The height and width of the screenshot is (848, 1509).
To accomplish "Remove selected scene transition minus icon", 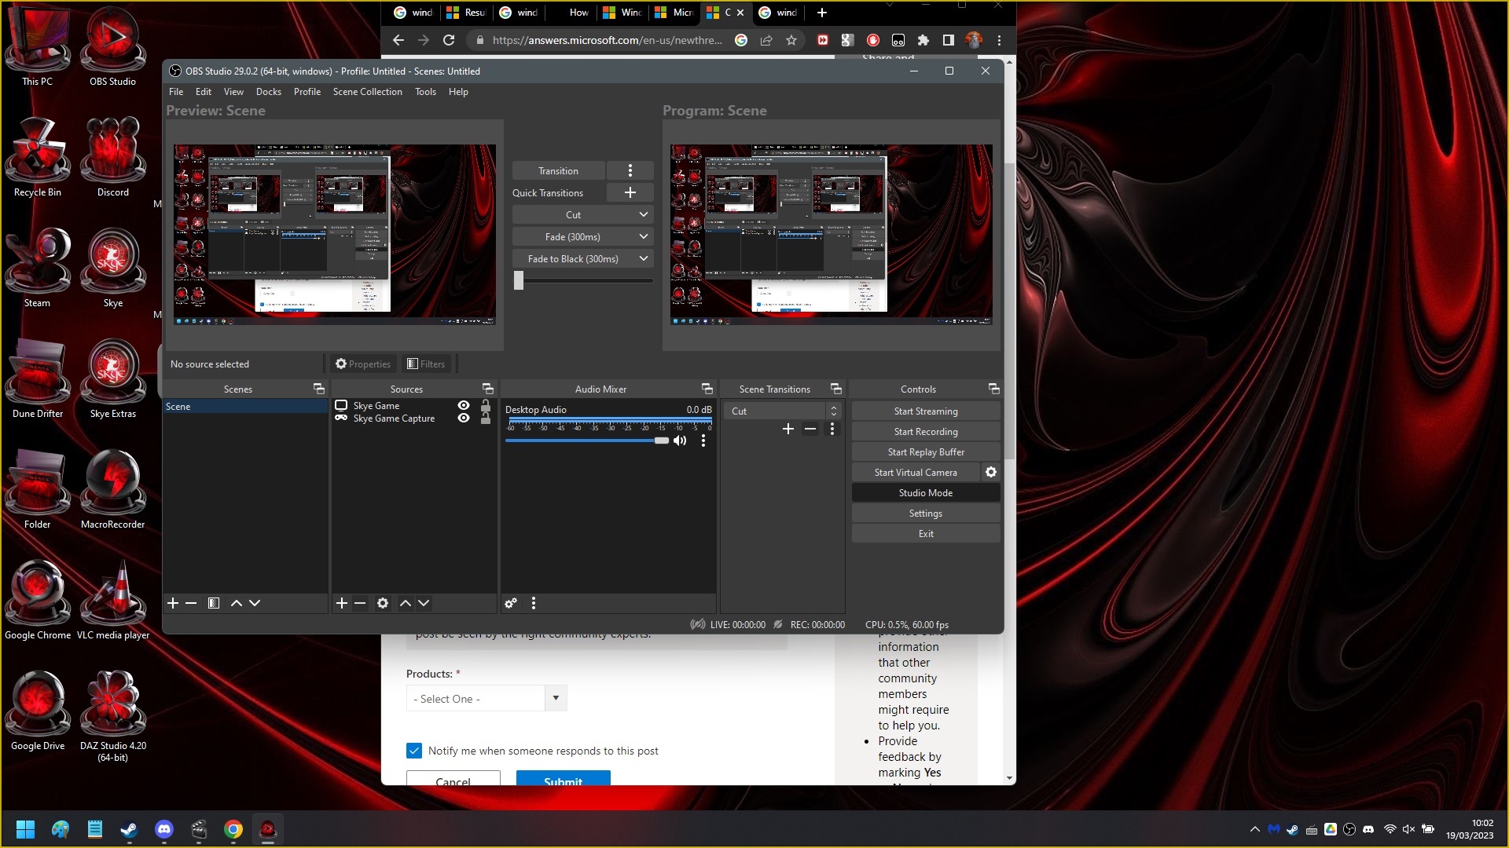I will tap(810, 429).
